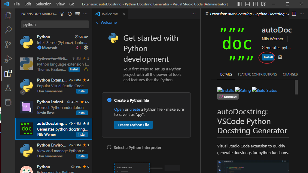Select Python Indent extension entry
Image resolution: width=308 pixels, height=173 pixels.
click(x=54, y=107)
